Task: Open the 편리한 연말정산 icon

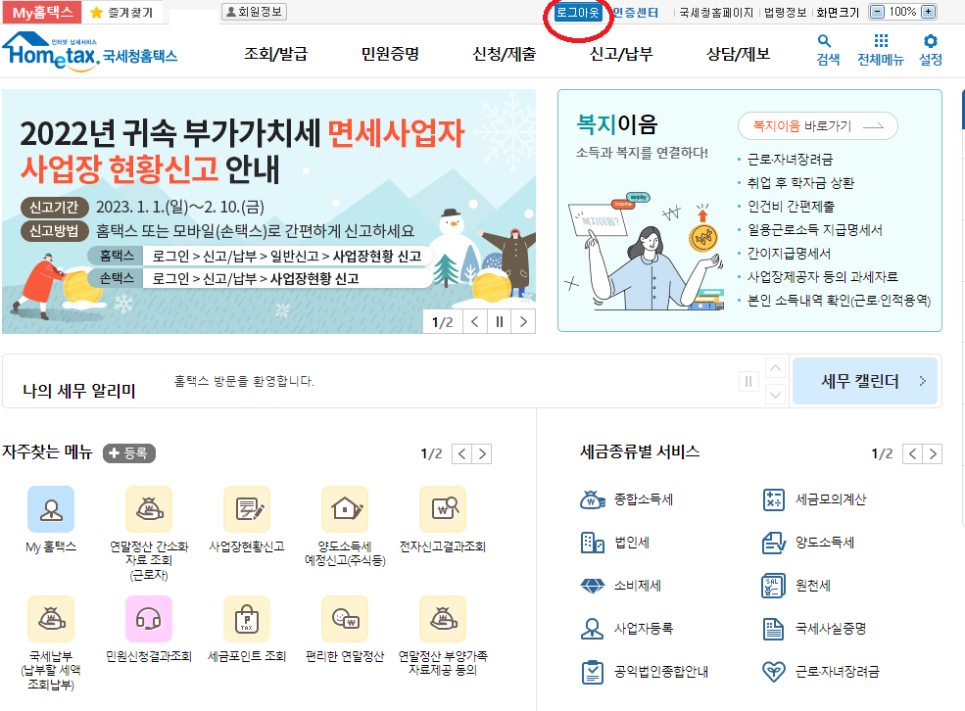Action: (345, 619)
